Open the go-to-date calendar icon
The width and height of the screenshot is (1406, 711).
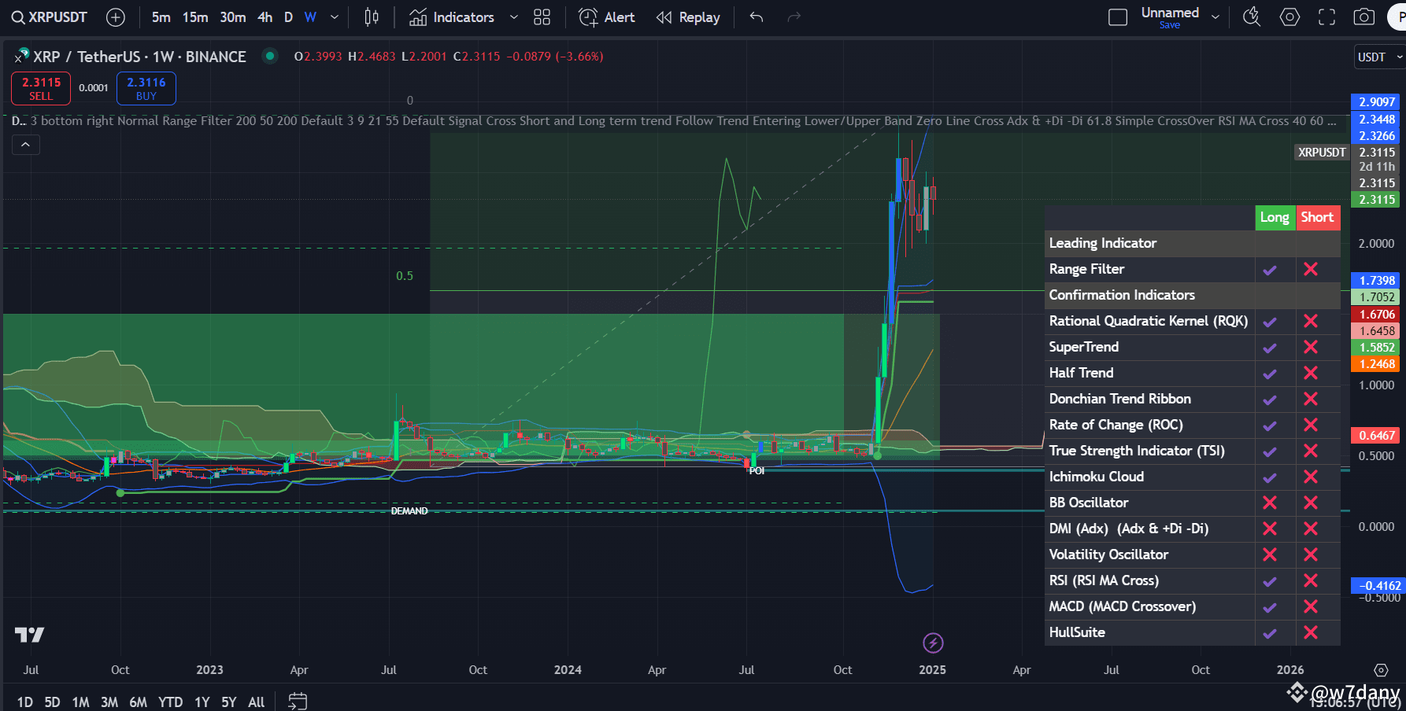pyautogui.click(x=298, y=700)
